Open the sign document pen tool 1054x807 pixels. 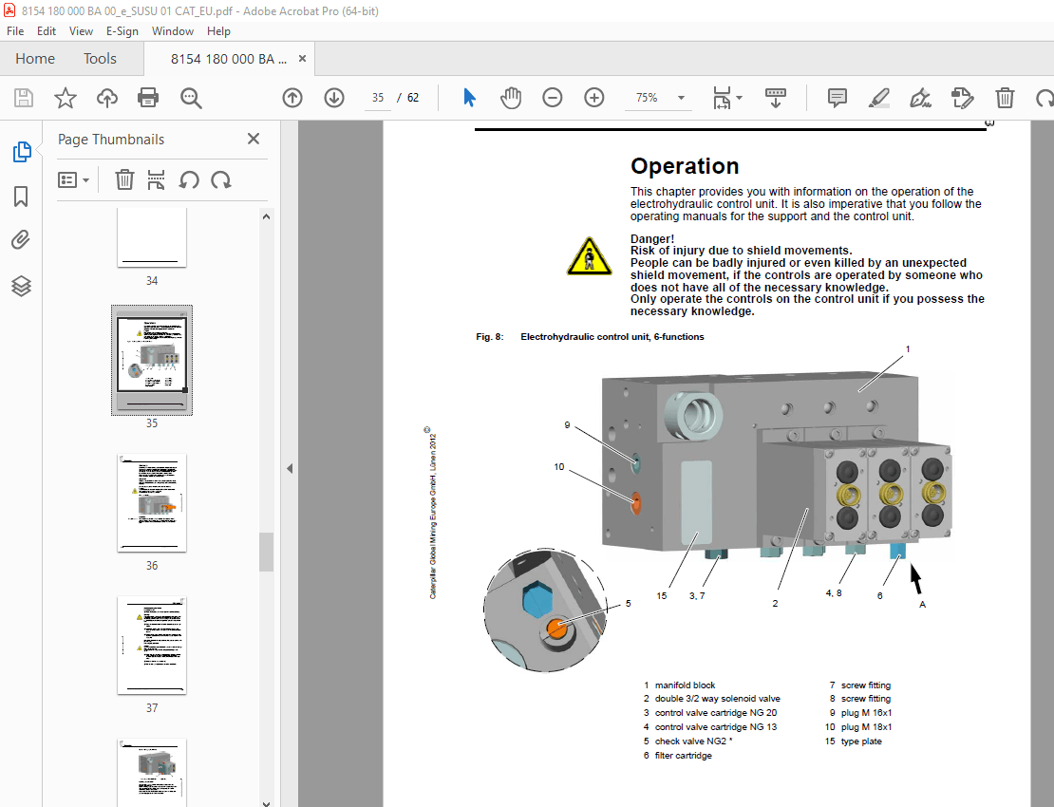tap(920, 98)
